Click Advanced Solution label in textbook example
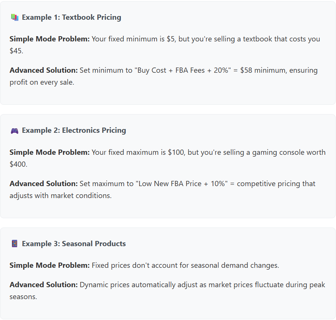This screenshot has height=320, width=336. 44,70
